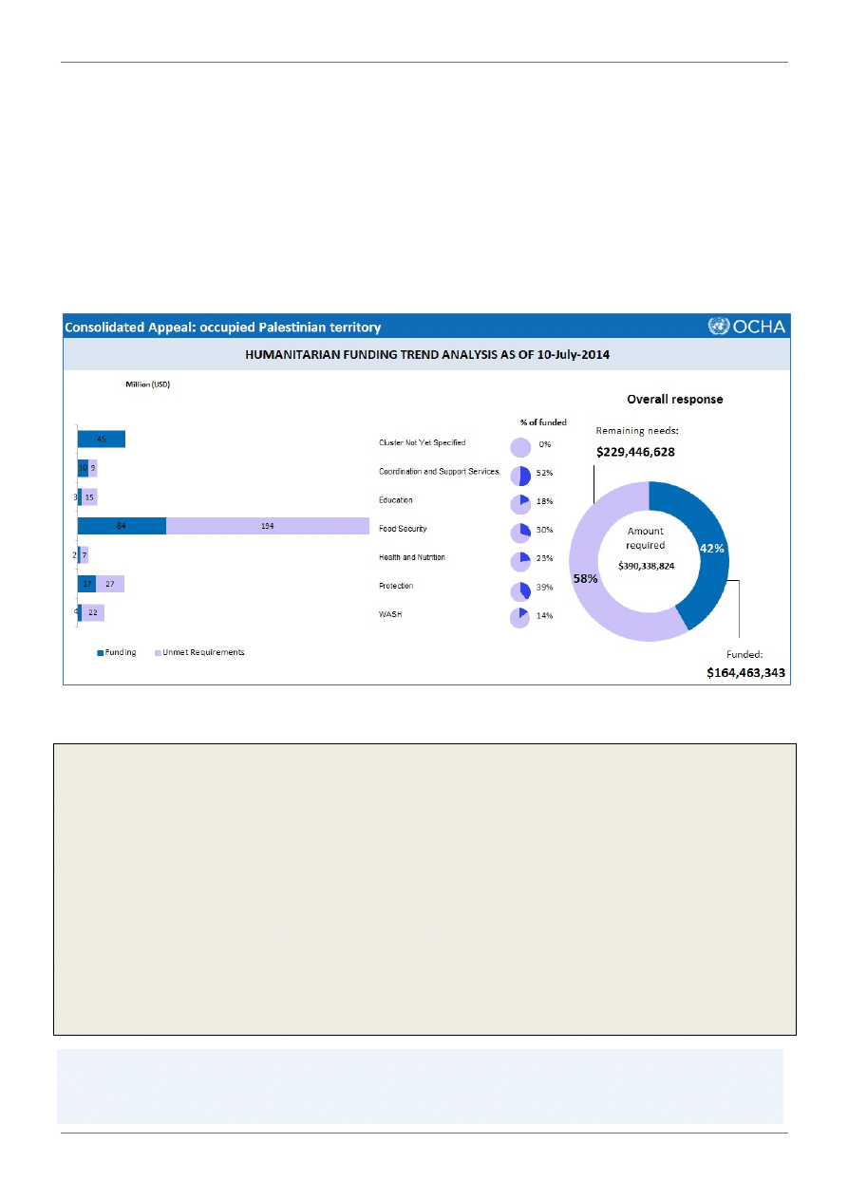Viewport: 848px width, 1199px height.
Task: Click the Food Security pie icon
Action: (520, 534)
